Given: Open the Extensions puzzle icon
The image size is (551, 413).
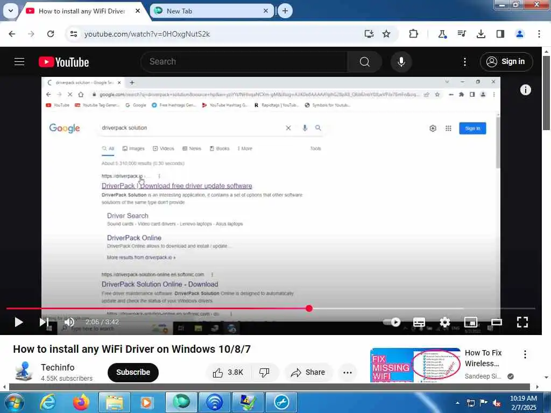Looking at the screenshot, I should click(x=414, y=34).
